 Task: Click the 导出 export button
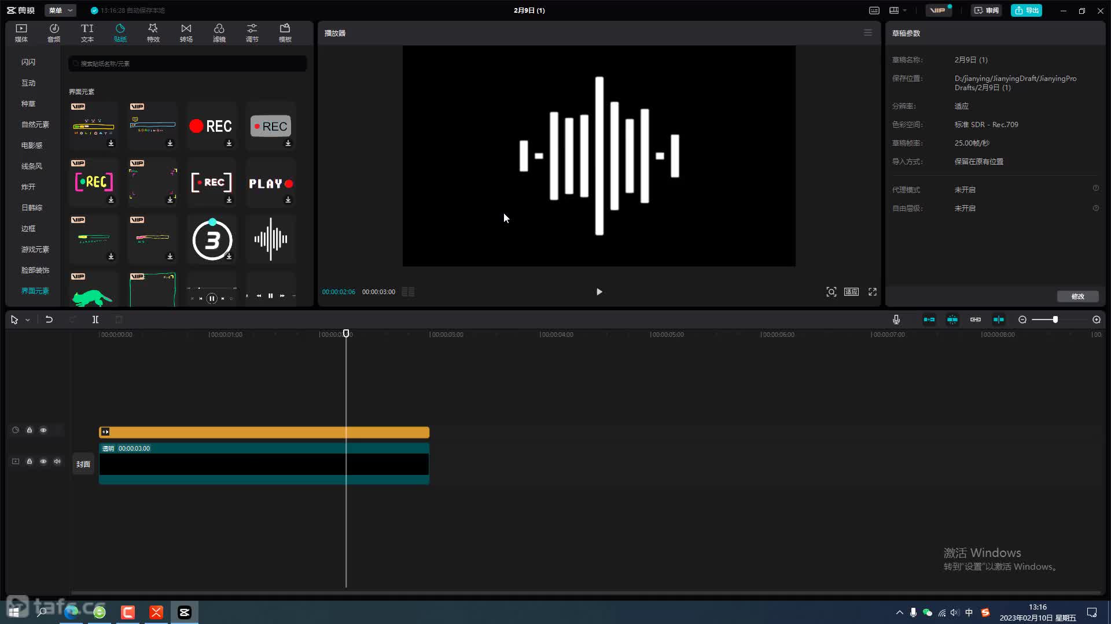tap(1027, 10)
